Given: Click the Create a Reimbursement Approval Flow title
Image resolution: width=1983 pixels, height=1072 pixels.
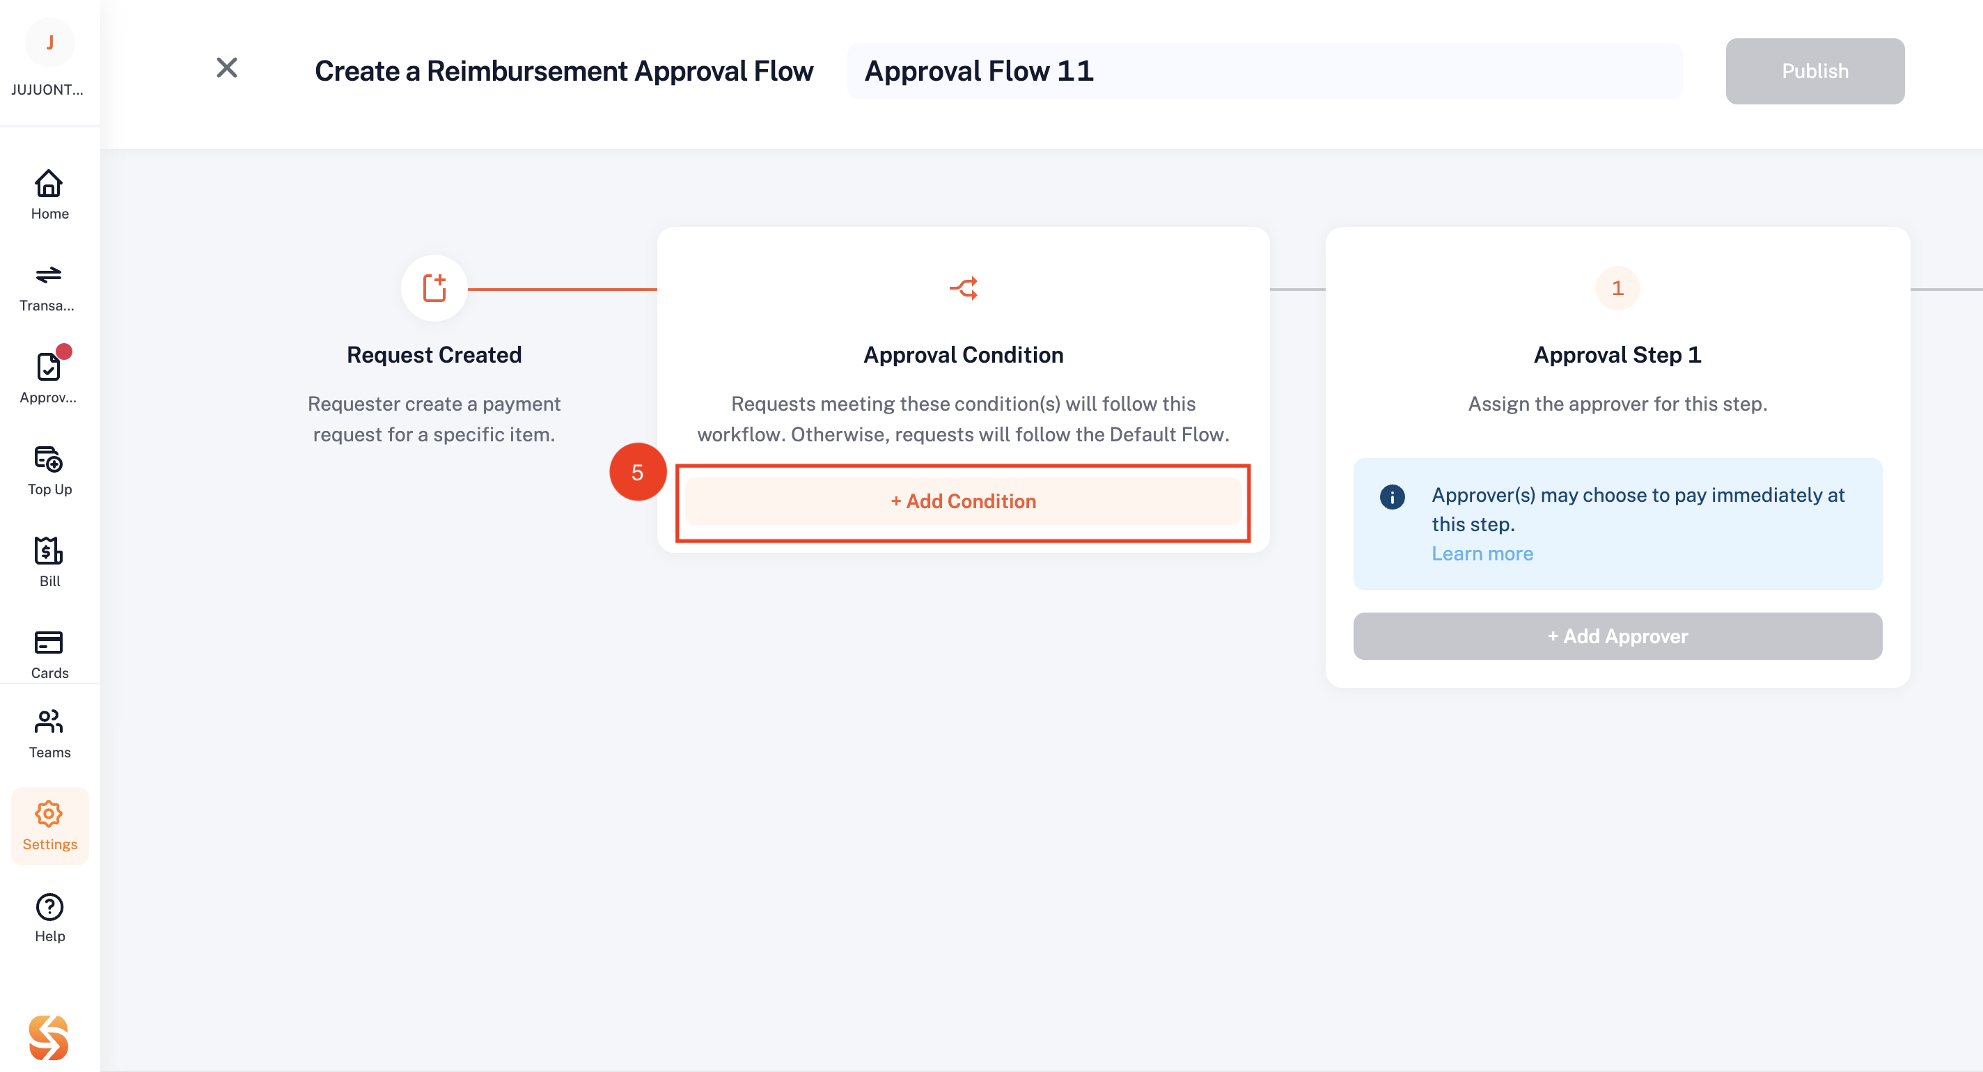Looking at the screenshot, I should (x=563, y=71).
